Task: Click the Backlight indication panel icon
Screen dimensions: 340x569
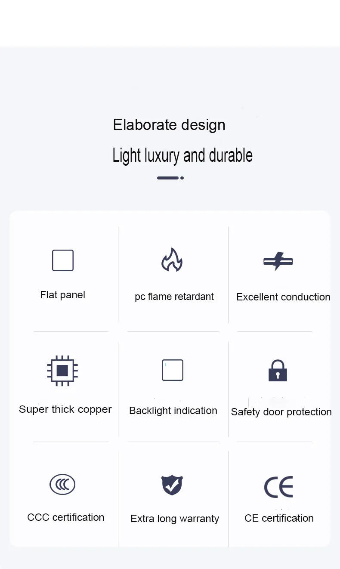Action: (173, 370)
